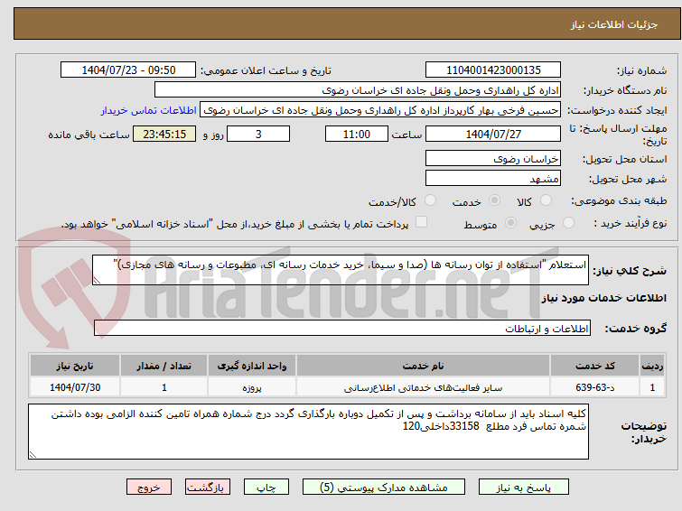
Task: Click the label تاریخ و ساعت اعلان عمومی
Action: 266,70
